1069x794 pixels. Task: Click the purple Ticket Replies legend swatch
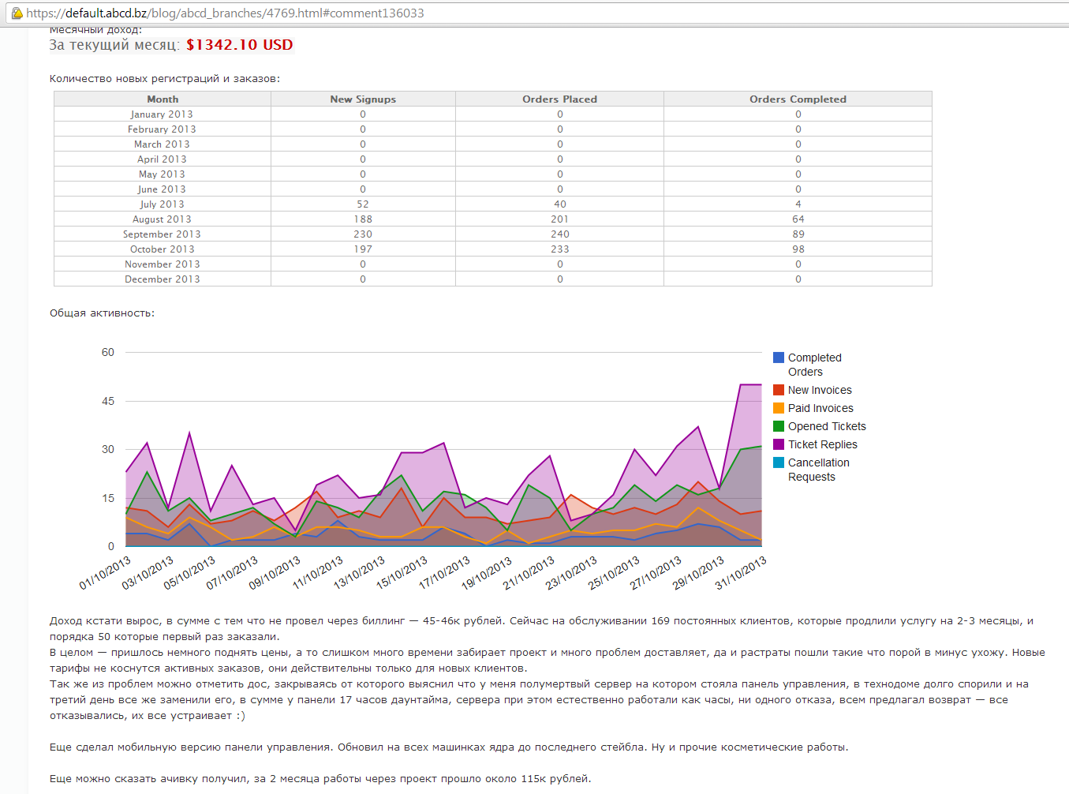[x=779, y=444]
